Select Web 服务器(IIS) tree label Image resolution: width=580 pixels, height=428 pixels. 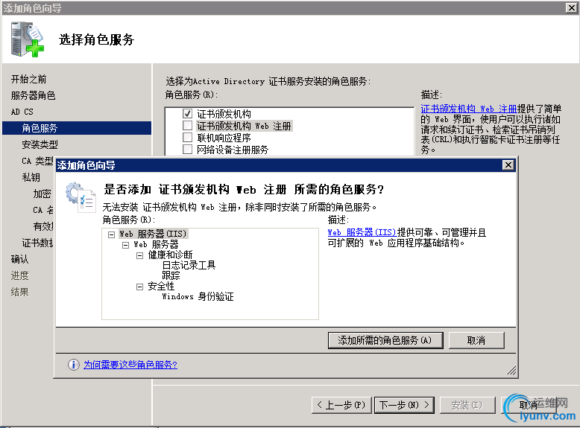(153, 234)
